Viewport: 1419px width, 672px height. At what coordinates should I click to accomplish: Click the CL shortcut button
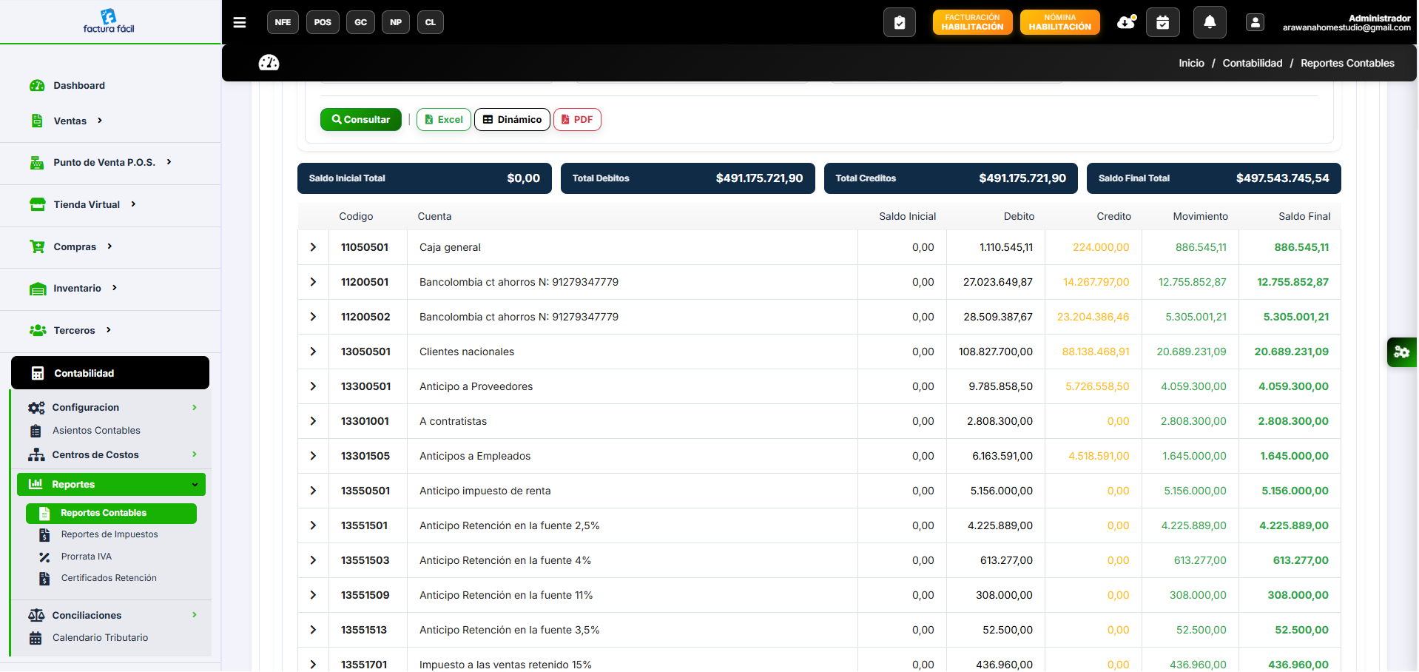click(x=431, y=22)
